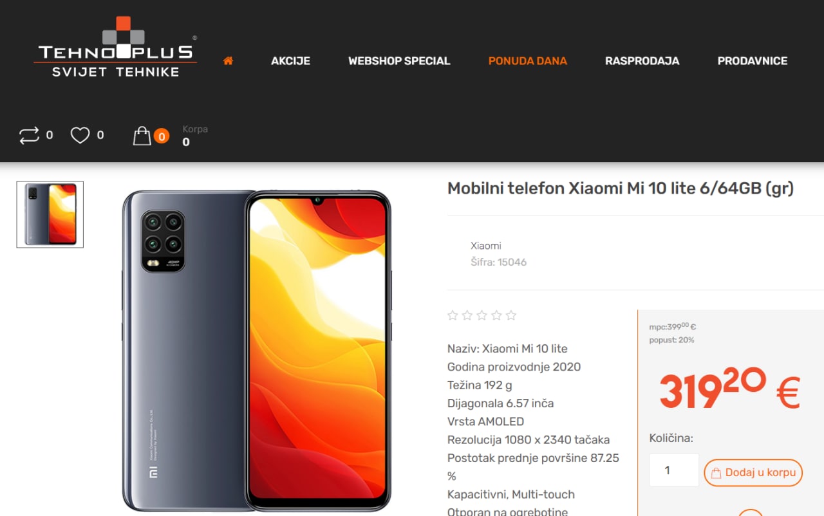Click the Xiaomi brand link
This screenshot has height=516, width=824.
[486, 246]
